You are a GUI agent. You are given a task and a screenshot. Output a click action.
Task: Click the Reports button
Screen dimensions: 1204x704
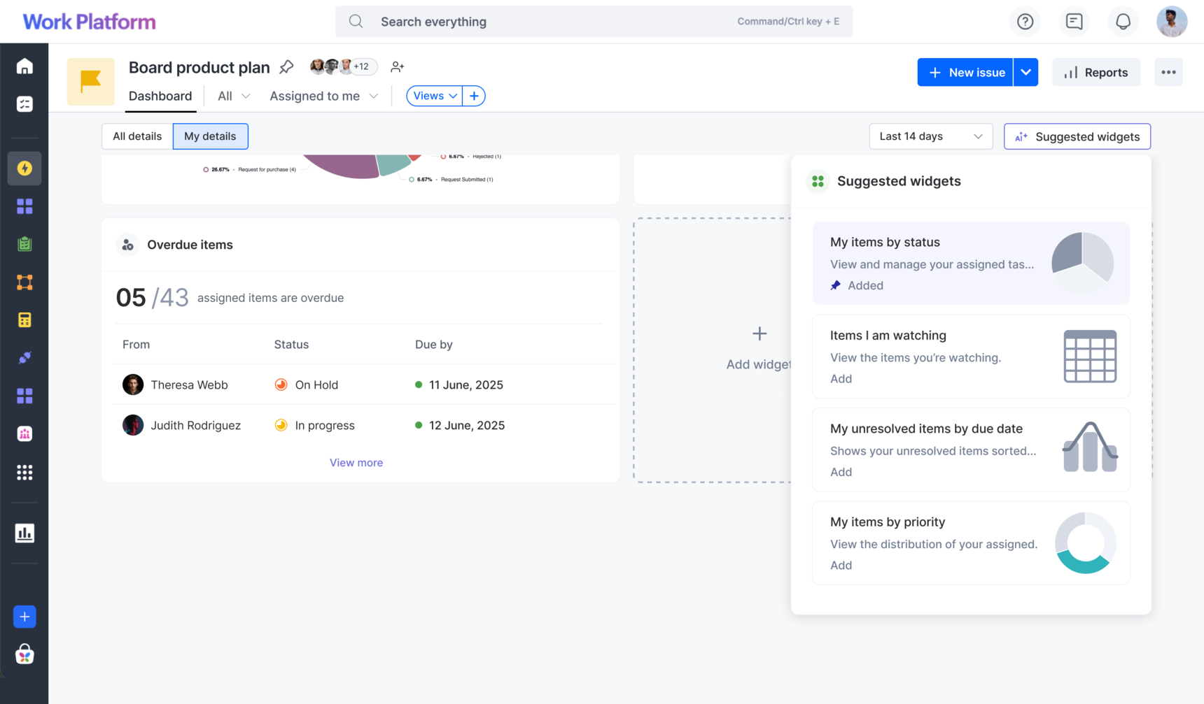(1095, 73)
